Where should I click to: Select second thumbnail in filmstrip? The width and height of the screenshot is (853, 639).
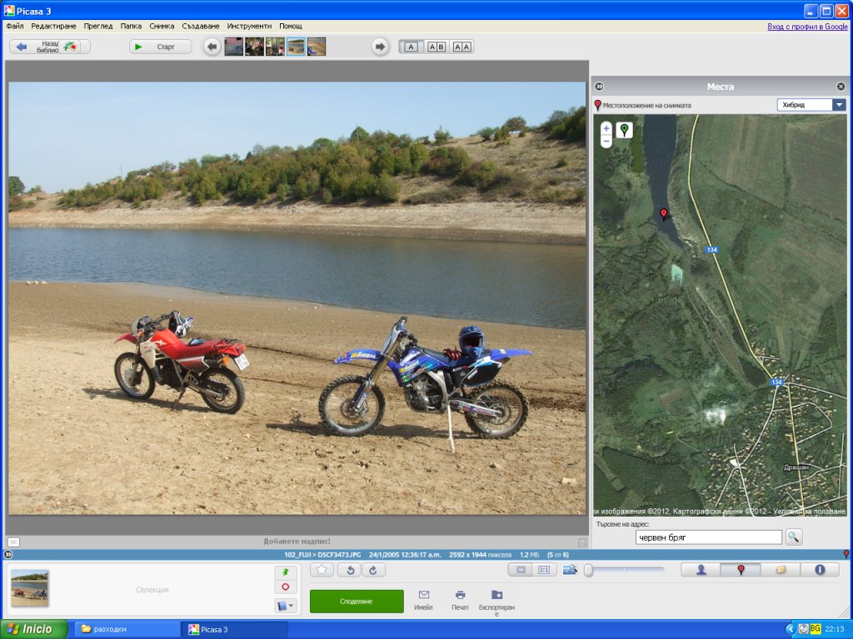[x=254, y=47]
